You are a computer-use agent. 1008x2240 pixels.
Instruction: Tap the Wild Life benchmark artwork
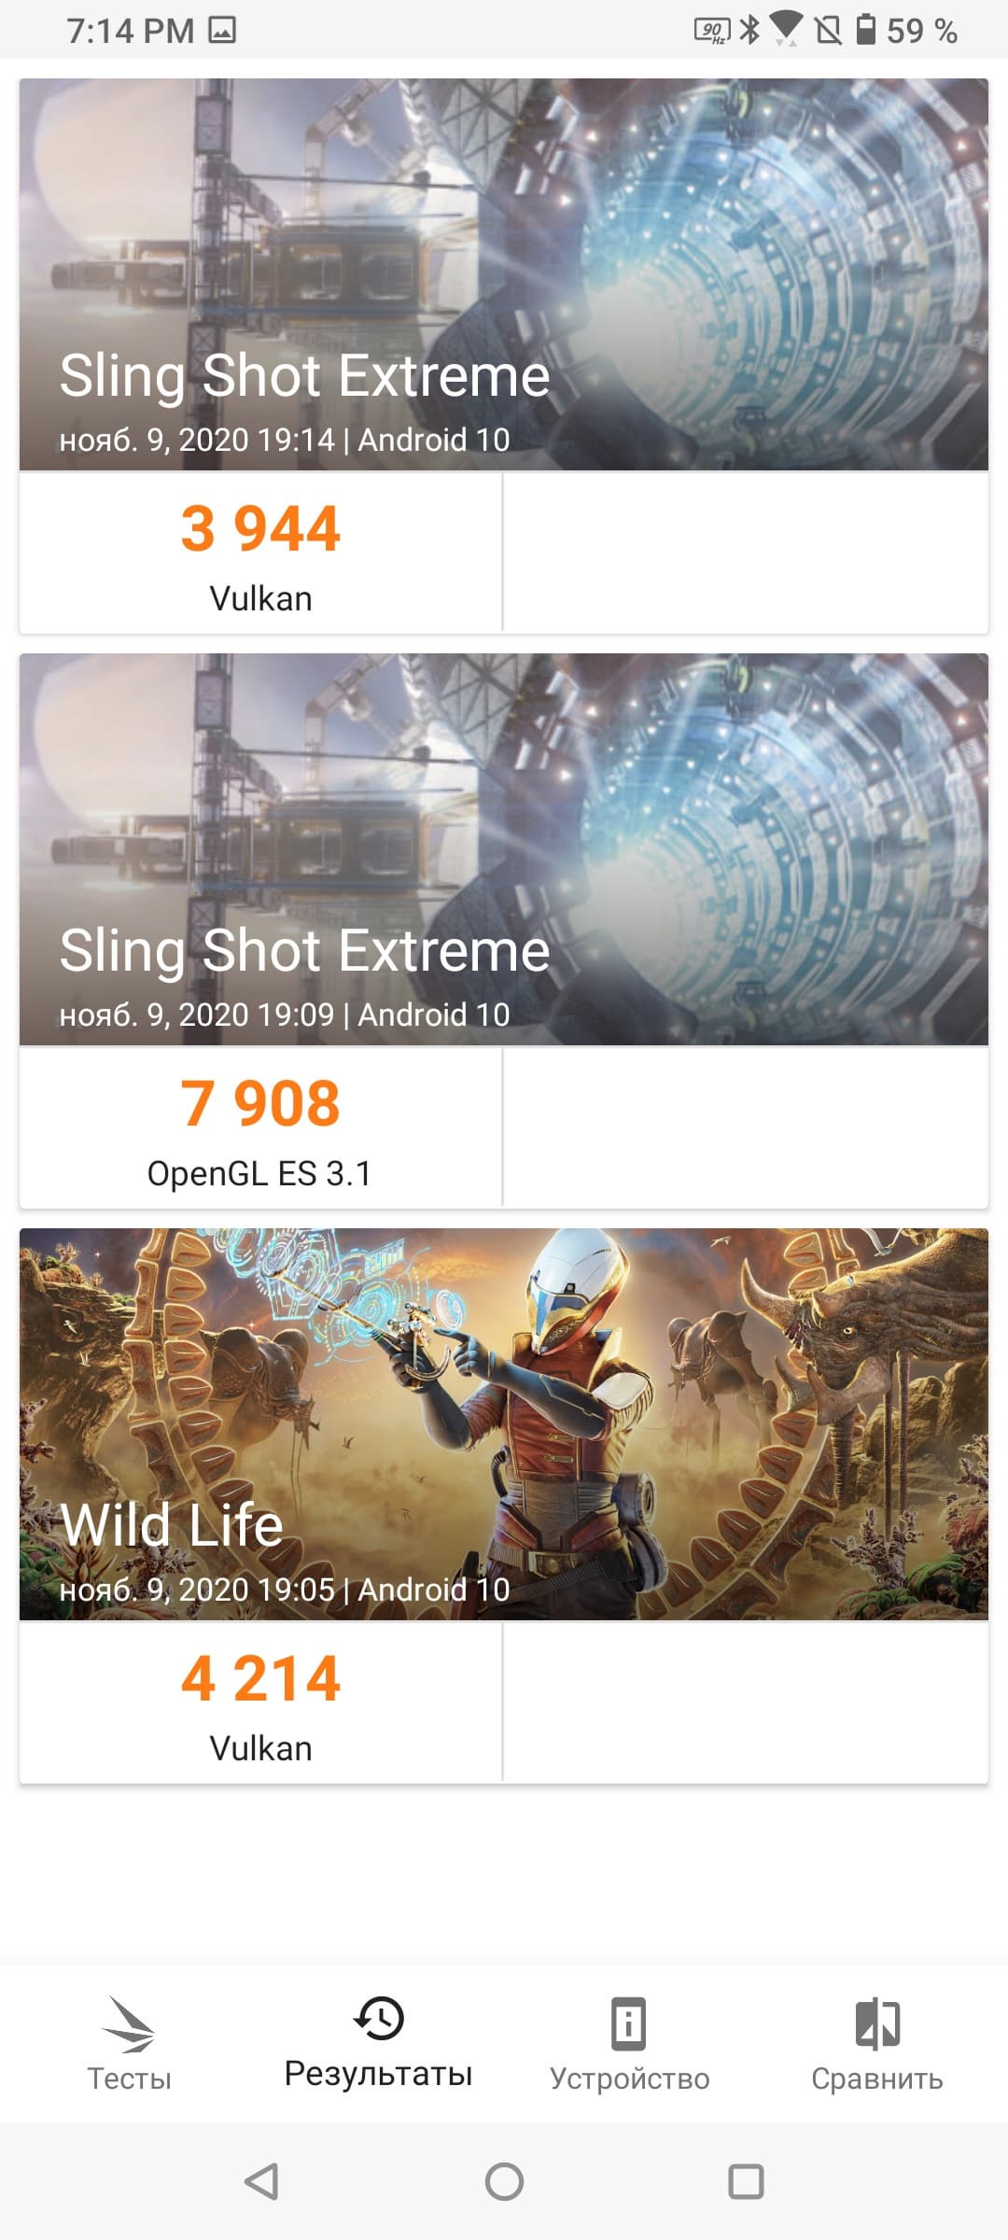(x=504, y=1400)
